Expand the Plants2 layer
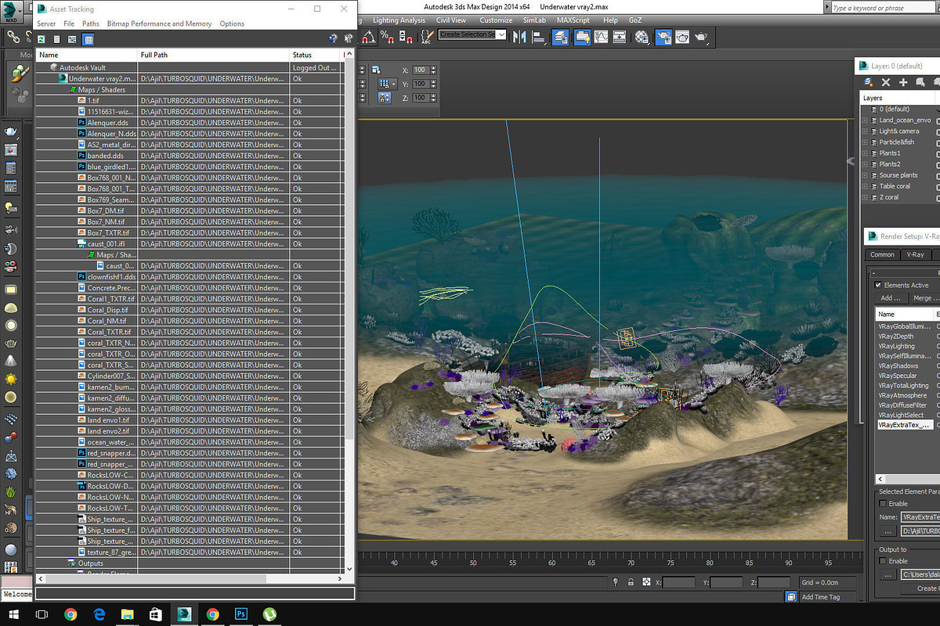 coord(865,164)
